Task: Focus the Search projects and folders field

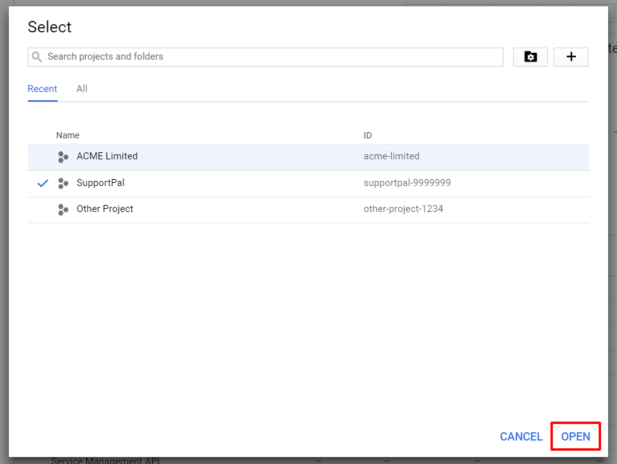Action: point(266,57)
